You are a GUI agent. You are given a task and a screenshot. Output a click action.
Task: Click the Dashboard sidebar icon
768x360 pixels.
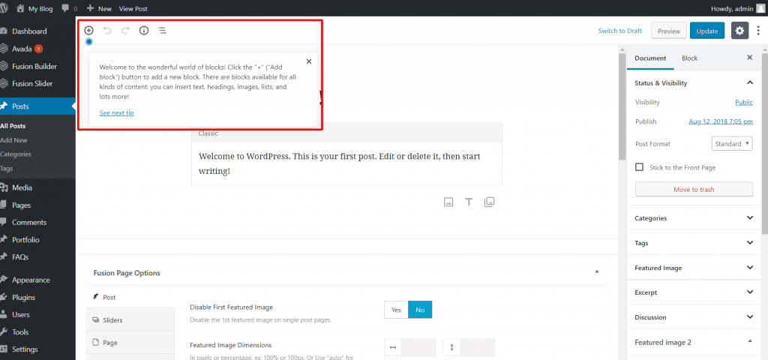point(4,31)
